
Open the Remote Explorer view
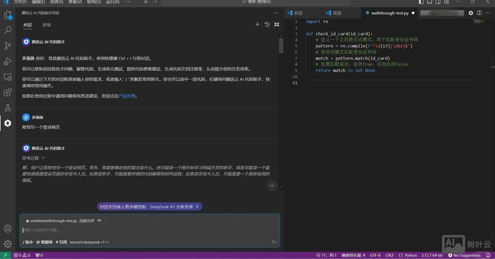point(8,77)
